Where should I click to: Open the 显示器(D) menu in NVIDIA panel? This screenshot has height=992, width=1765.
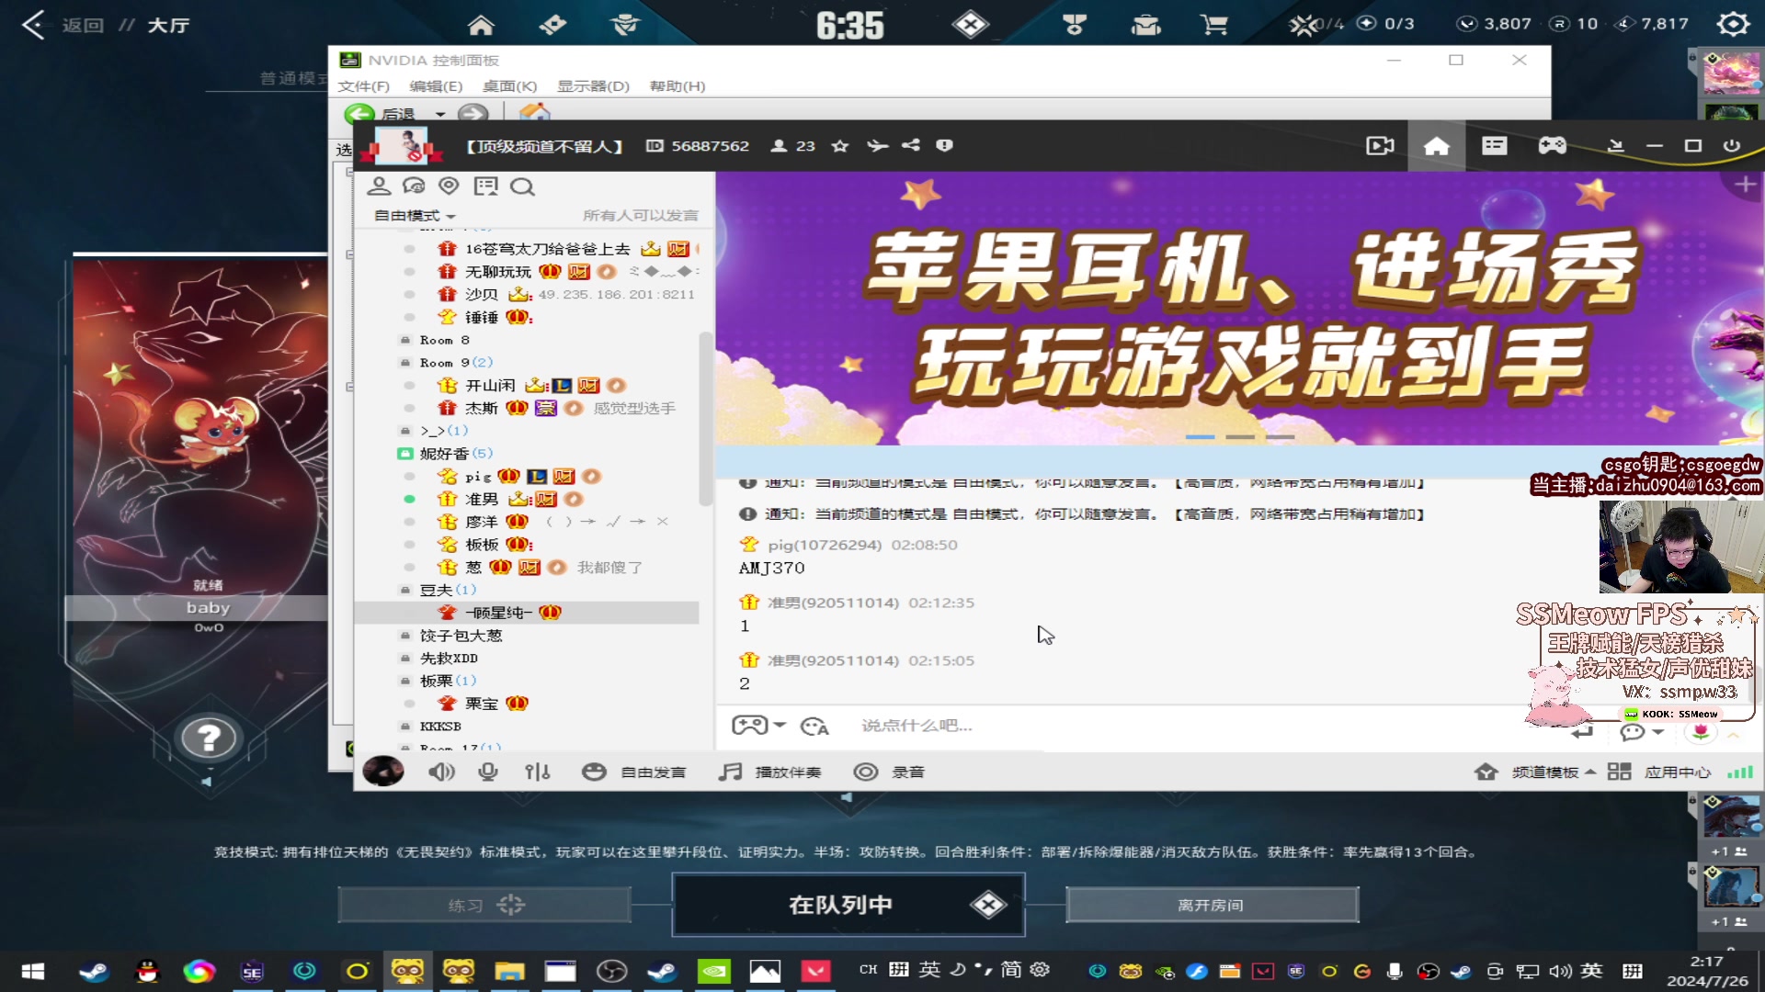[x=593, y=86]
